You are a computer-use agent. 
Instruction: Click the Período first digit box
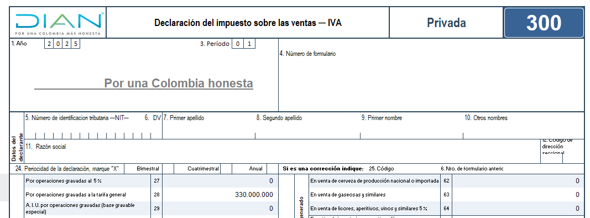(237, 44)
